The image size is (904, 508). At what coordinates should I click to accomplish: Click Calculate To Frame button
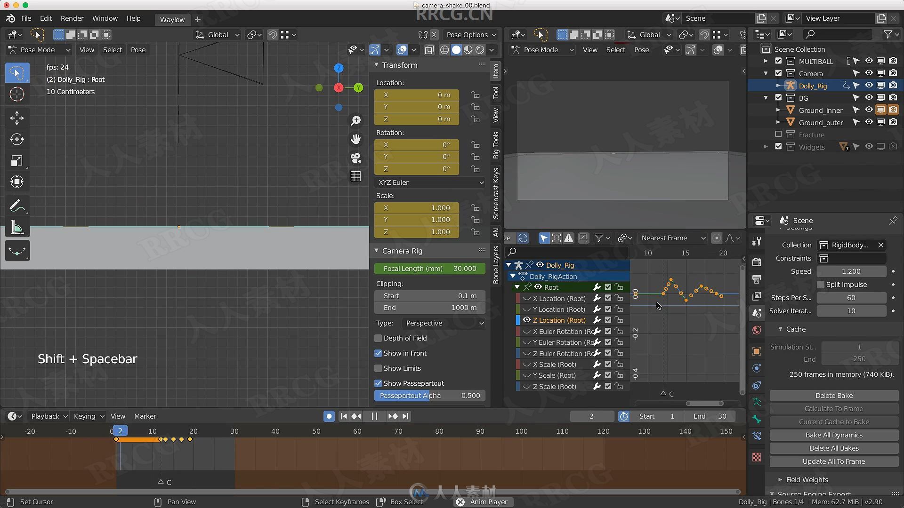(834, 408)
